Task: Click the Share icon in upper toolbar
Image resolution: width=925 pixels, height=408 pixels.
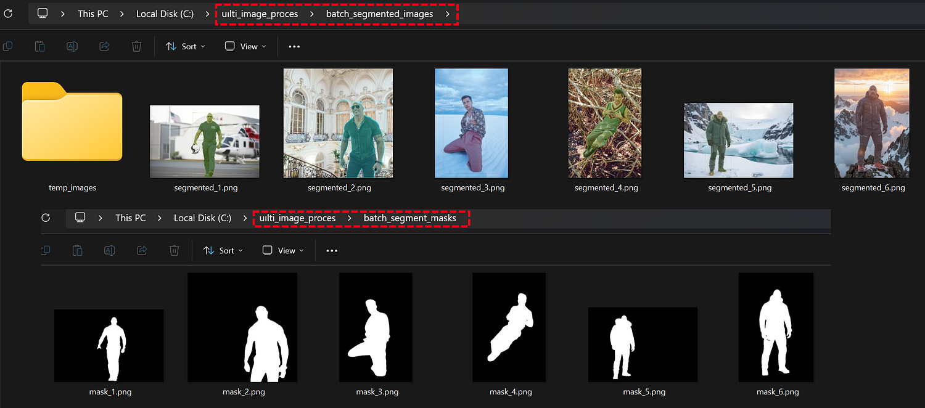Action: click(x=104, y=46)
